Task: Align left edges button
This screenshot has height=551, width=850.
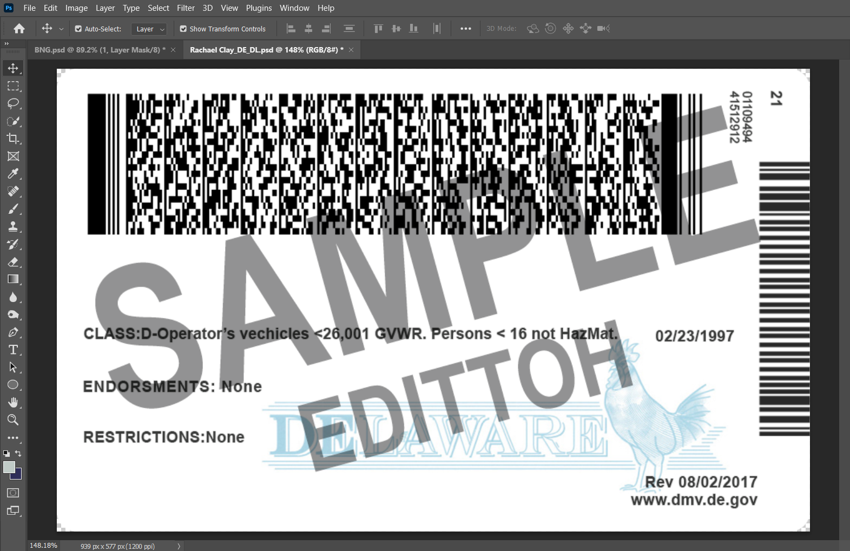Action: (291, 29)
